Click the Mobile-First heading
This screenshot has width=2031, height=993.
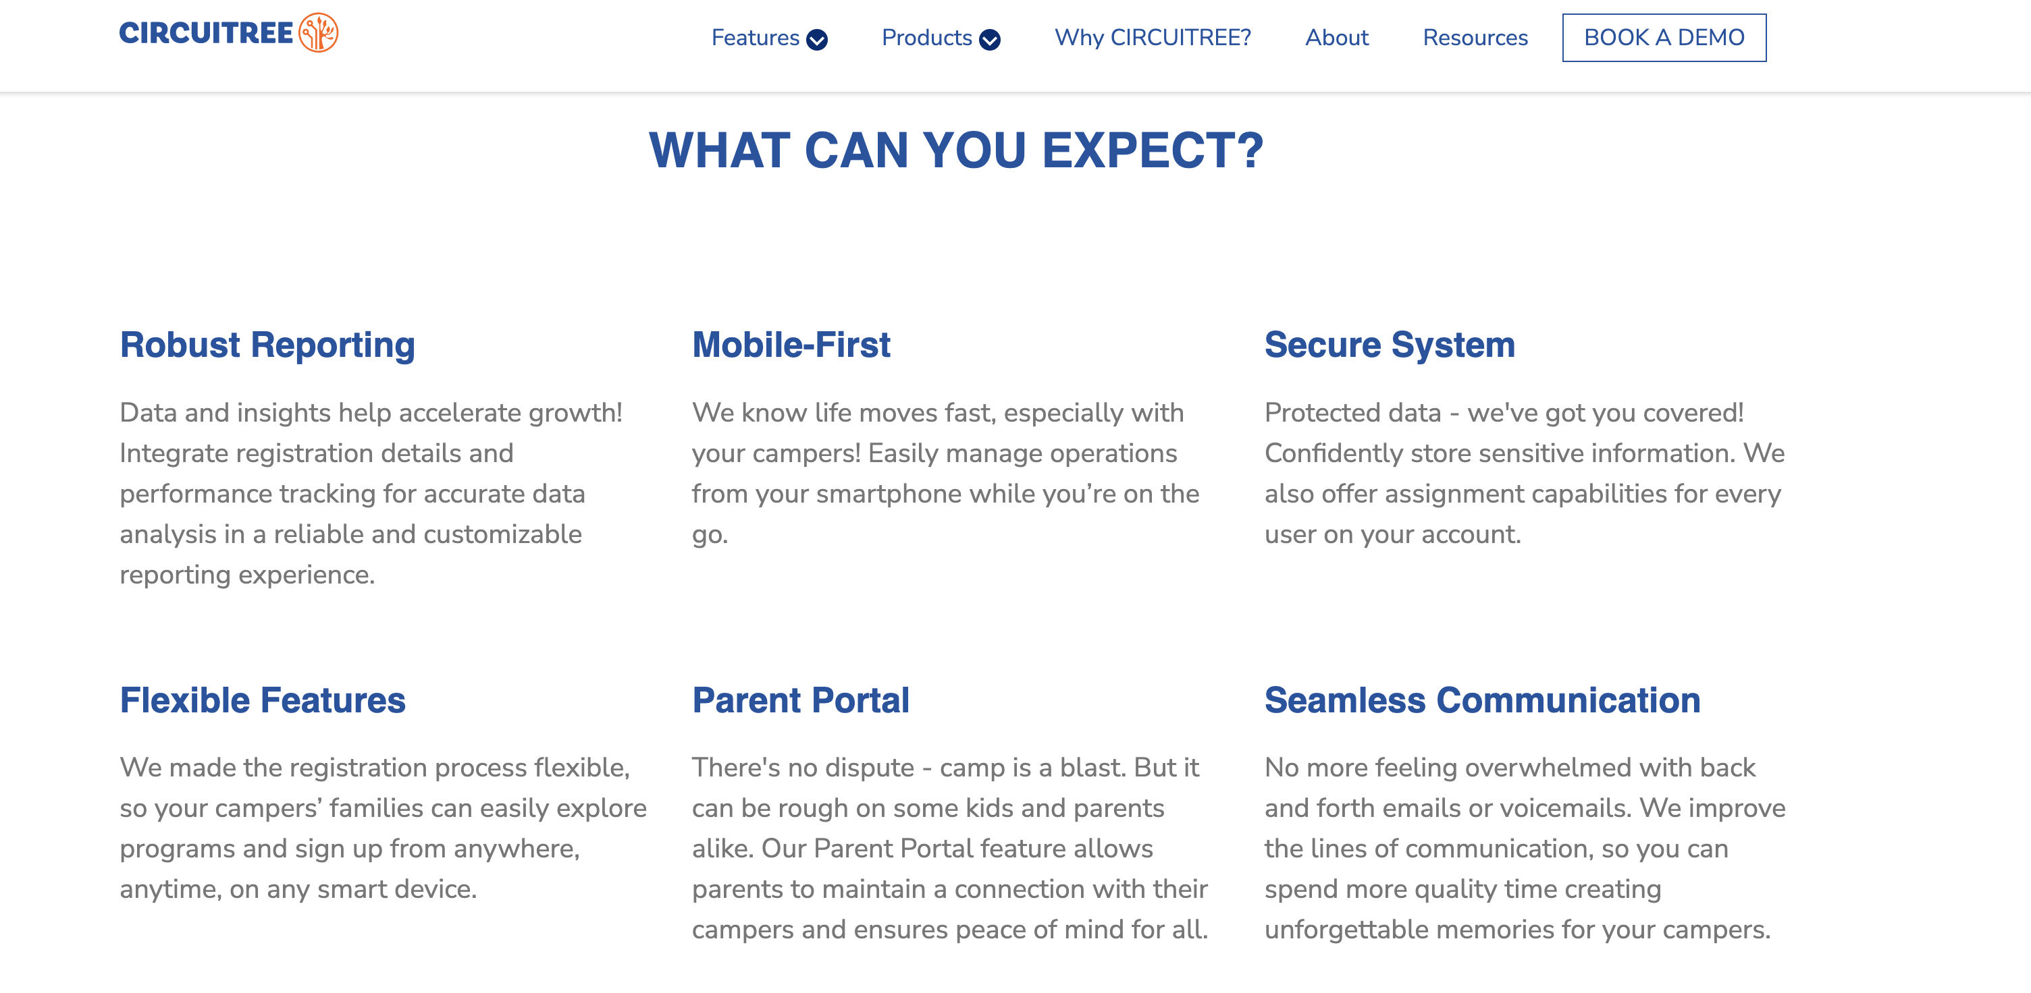tap(791, 345)
